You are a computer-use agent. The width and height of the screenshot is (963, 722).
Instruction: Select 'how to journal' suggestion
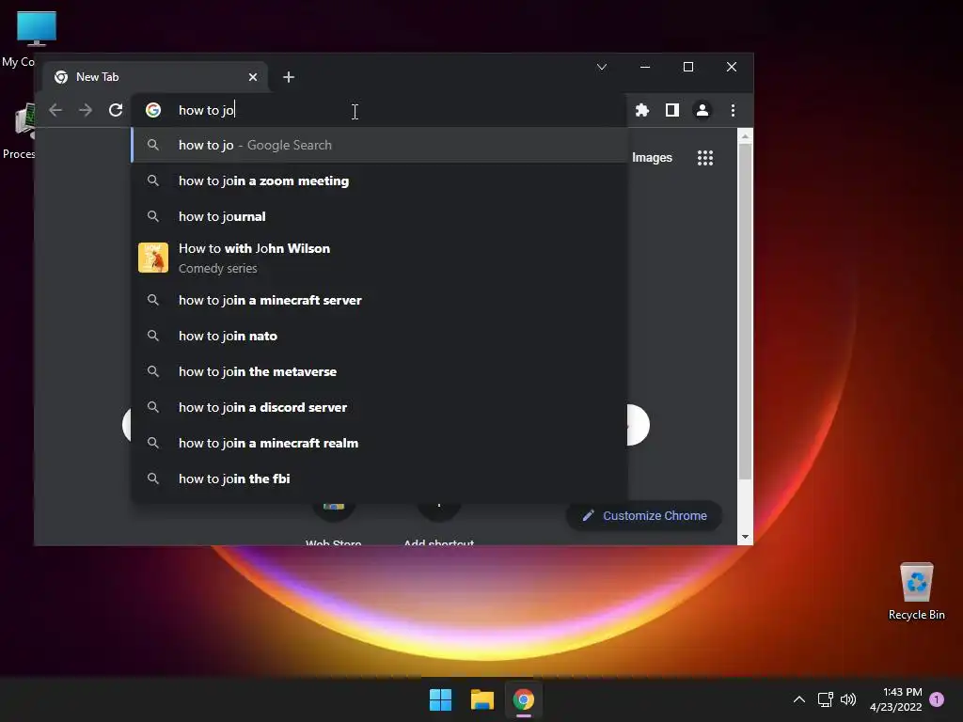pyautogui.click(x=379, y=216)
